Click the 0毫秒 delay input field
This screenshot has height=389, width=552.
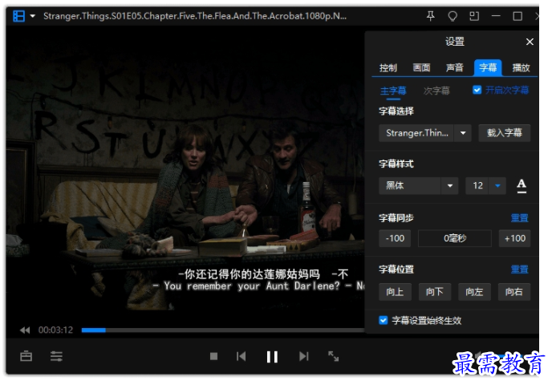point(455,239)
